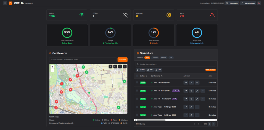Viewport: 264px width, 130px height.
Task: Click the magnifier icon in Geräte durchsuchen field
Action: [138, 64]
